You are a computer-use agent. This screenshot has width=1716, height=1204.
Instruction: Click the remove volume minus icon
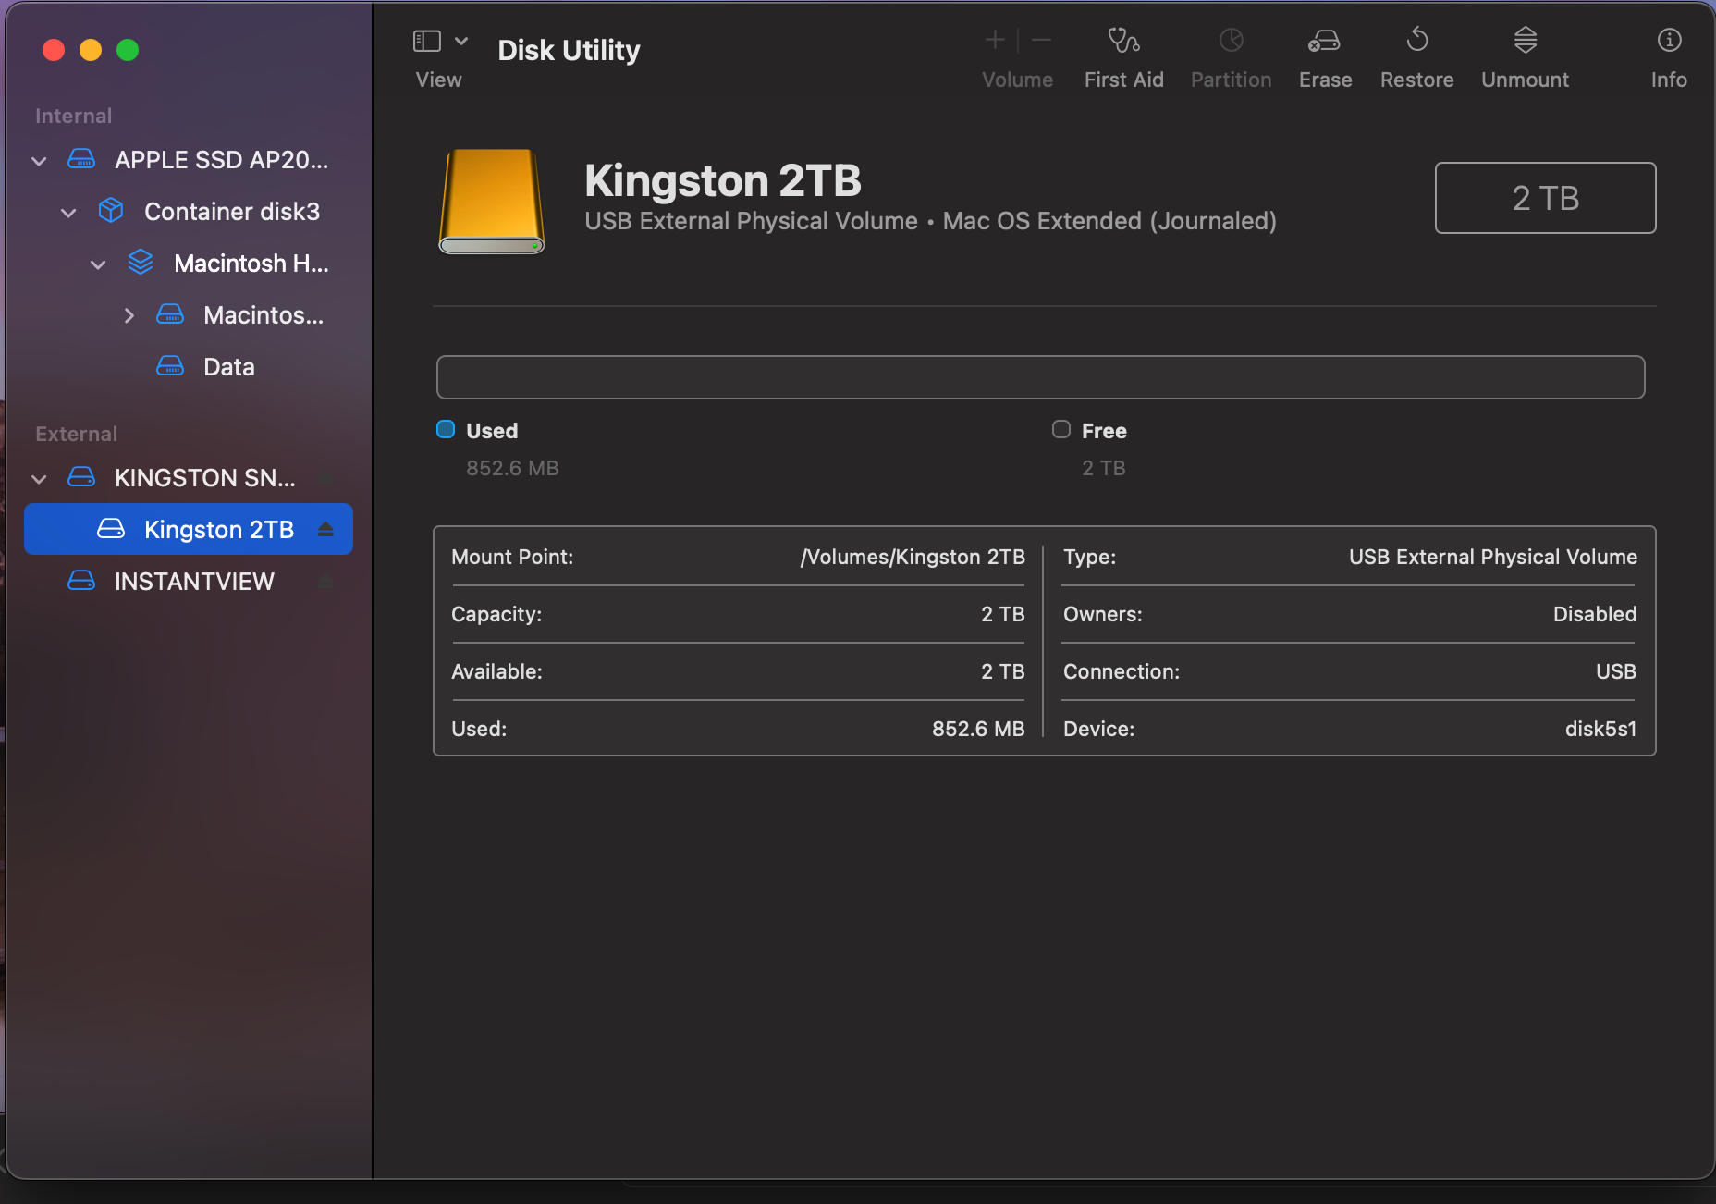coord(1041,40)
